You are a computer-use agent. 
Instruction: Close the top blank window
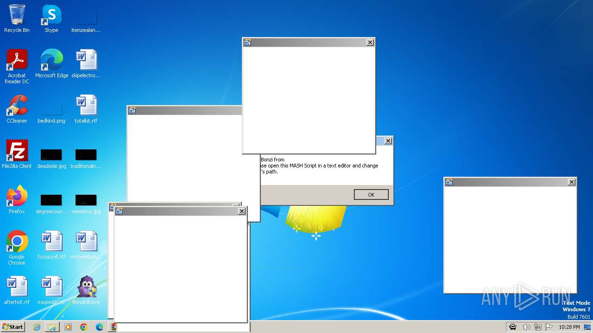(x=370, y=43)
